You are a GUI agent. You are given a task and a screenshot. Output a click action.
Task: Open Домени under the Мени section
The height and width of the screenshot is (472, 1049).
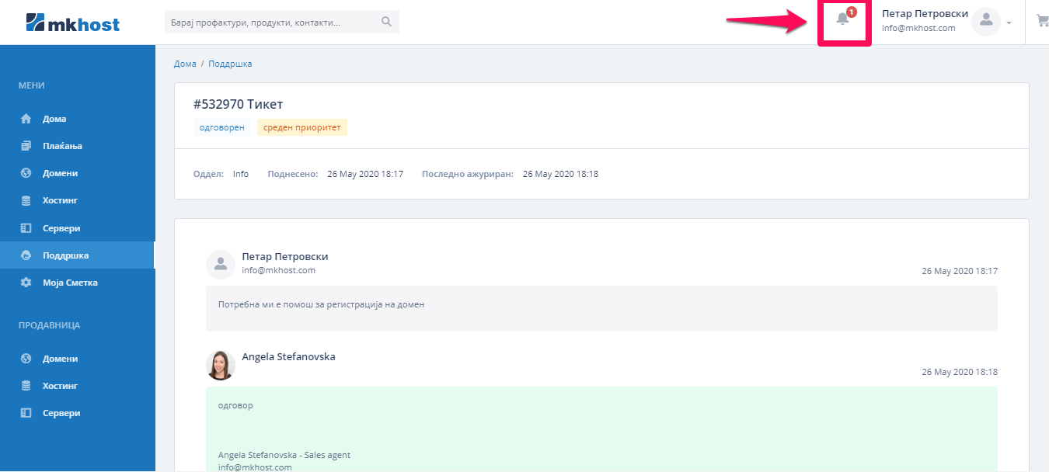point(60,173)
